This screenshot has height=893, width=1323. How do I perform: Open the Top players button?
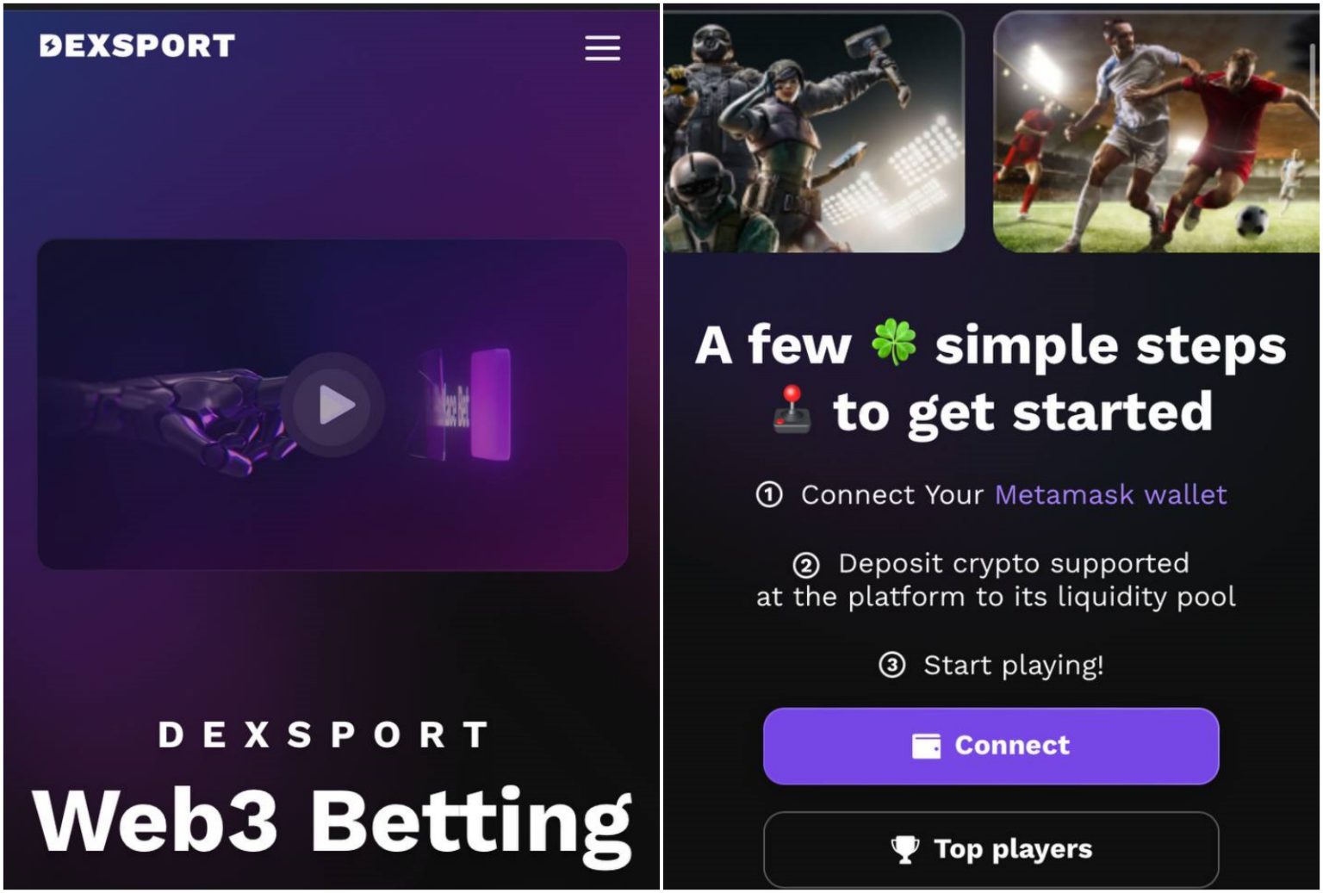991,849
